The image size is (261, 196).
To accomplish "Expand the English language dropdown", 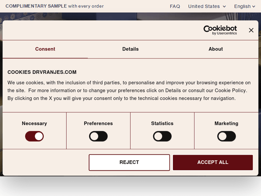I will (247, 6).
